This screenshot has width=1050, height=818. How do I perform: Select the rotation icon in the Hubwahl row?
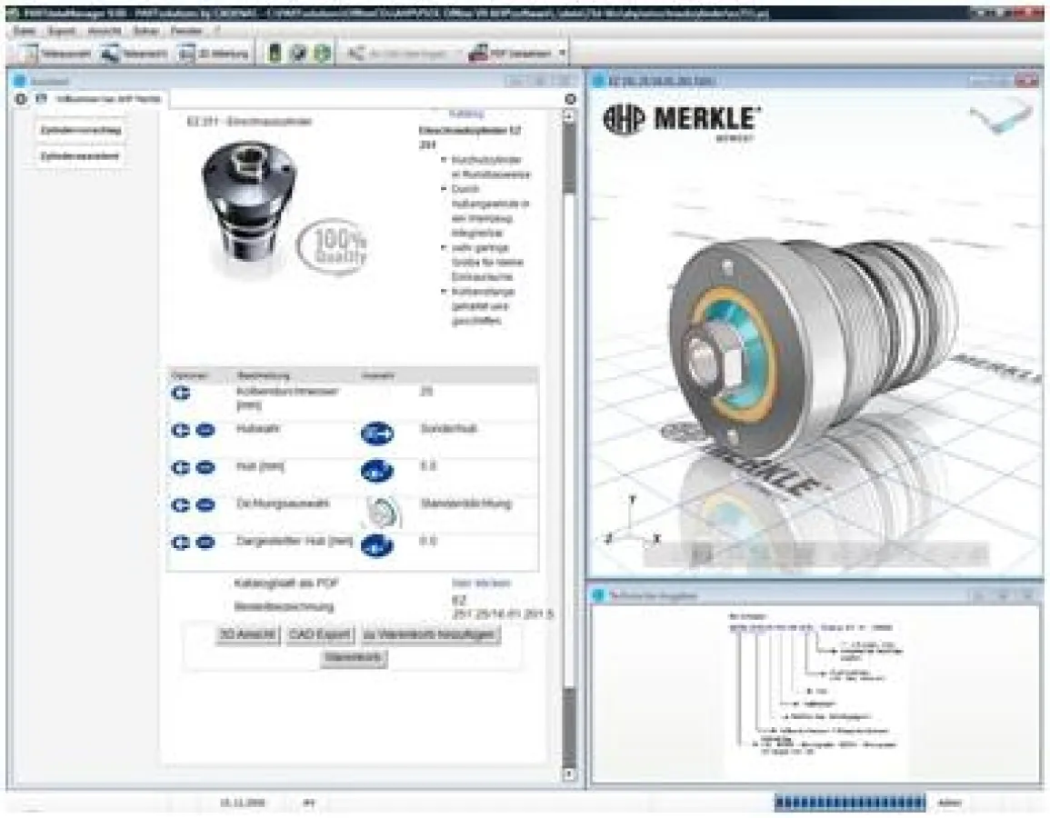point(377,434)
